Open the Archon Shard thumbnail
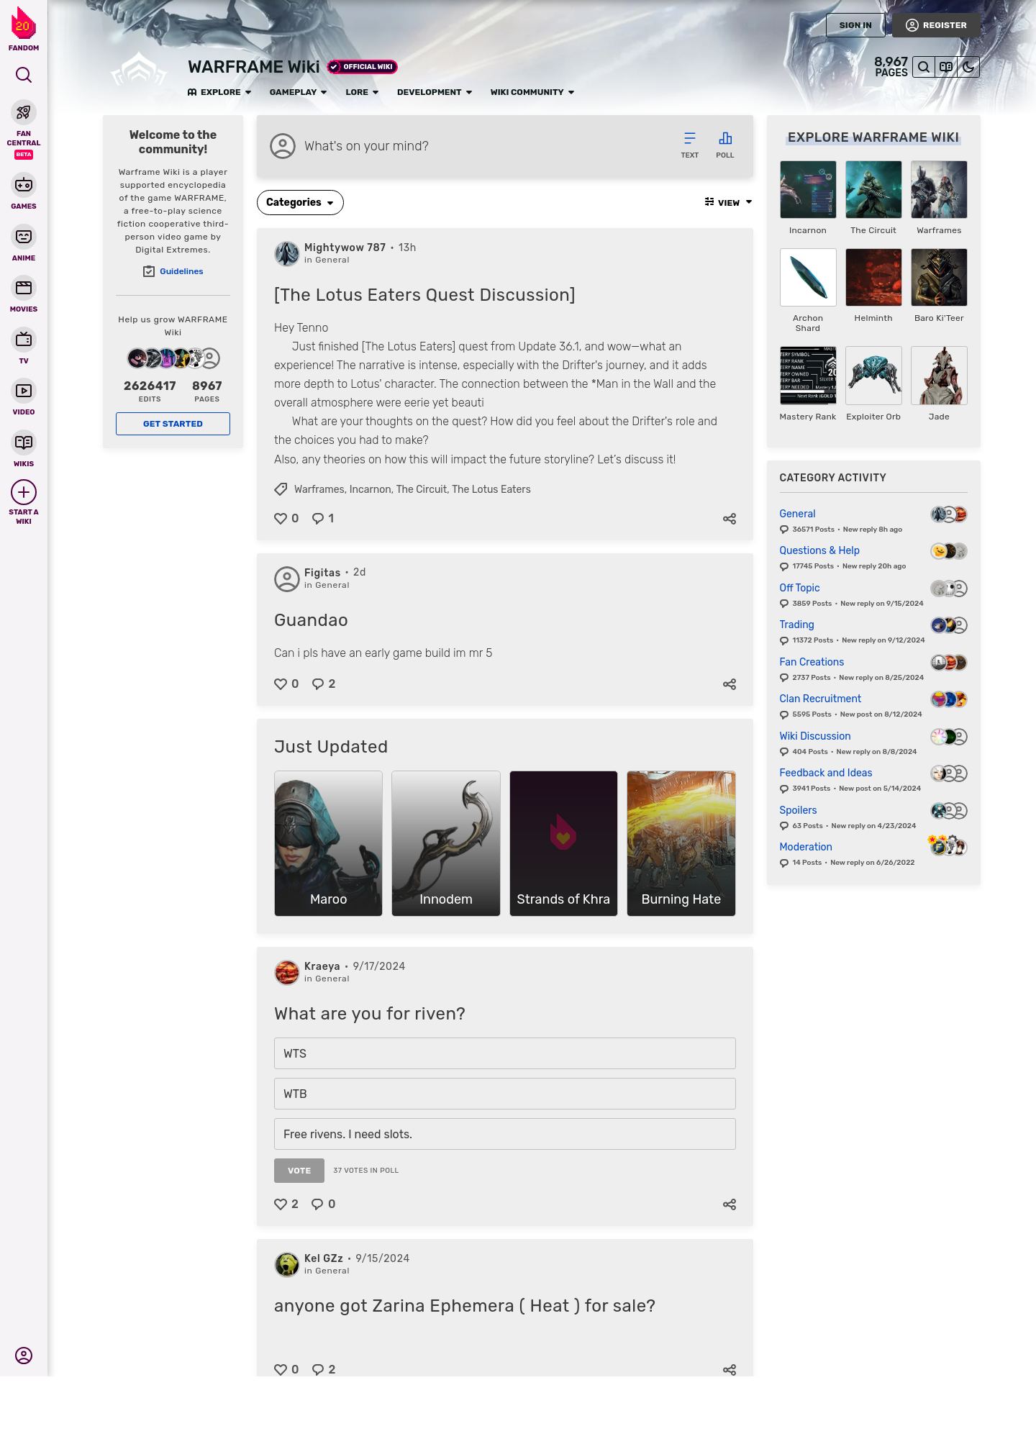This screenshot has width=1036, height=1439. click(808, 278)
